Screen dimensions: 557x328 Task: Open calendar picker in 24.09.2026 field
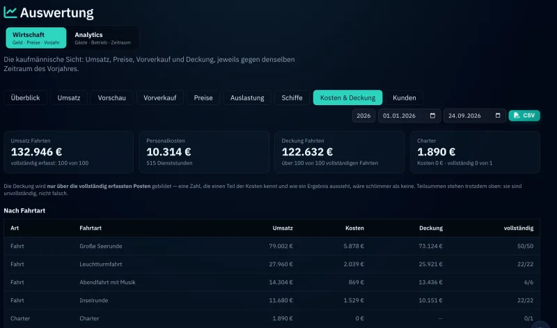coord(498,116)
